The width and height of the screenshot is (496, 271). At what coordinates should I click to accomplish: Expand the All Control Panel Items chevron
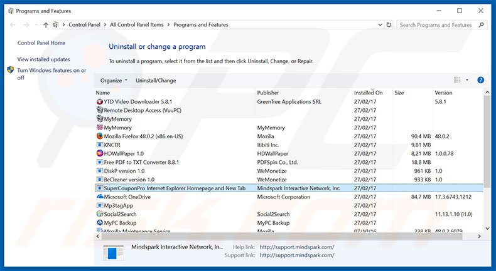tap(168, 24)
